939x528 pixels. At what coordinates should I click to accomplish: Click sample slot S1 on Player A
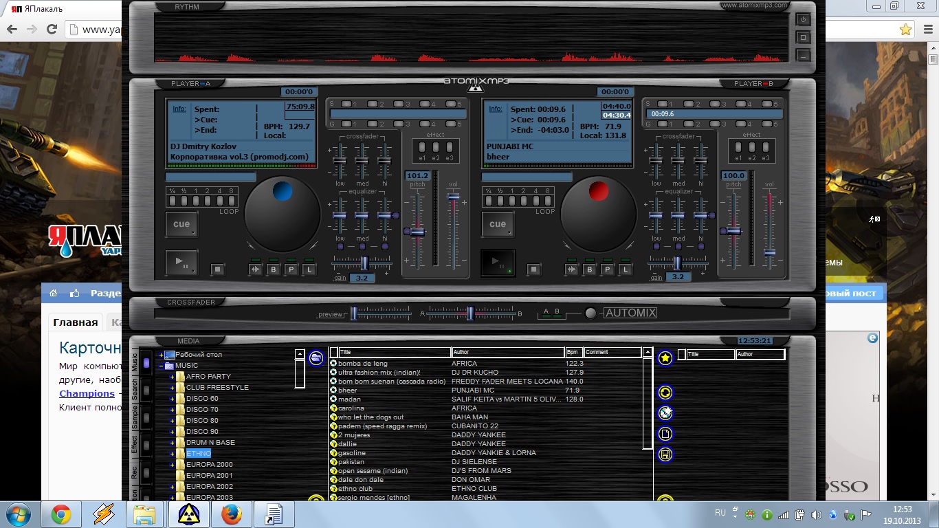pyautogui.click(x=348, y=104)
